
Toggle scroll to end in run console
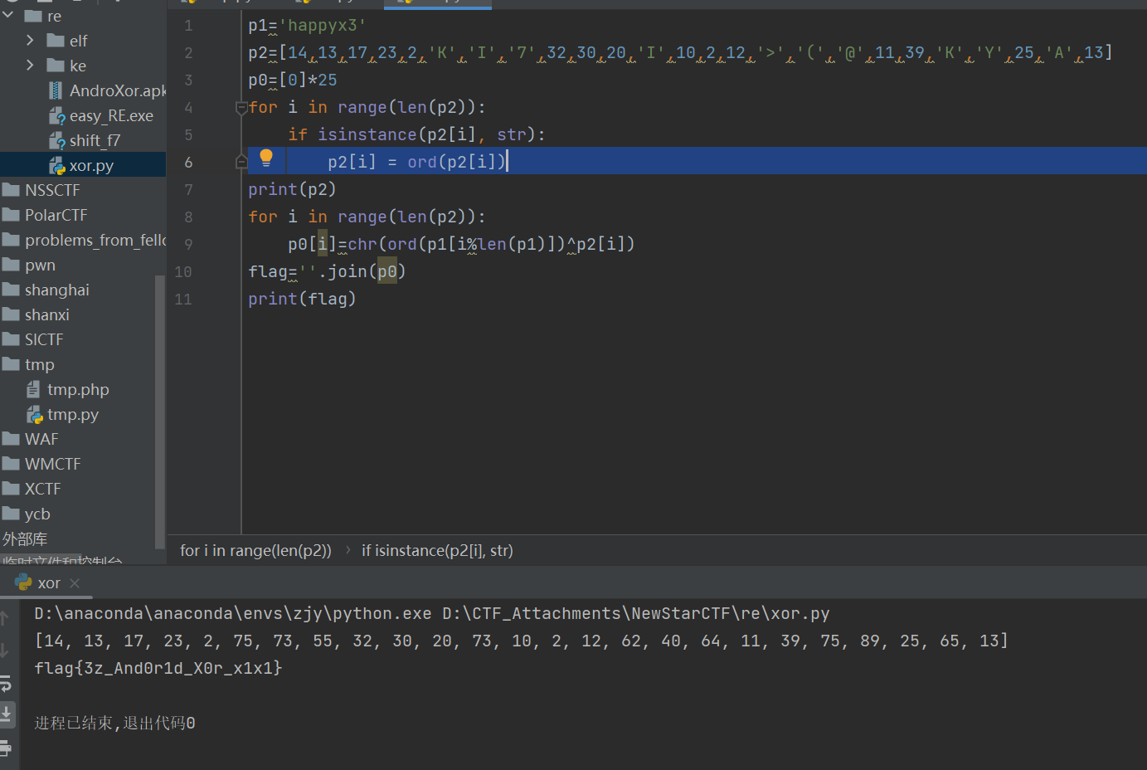(6, 713)
